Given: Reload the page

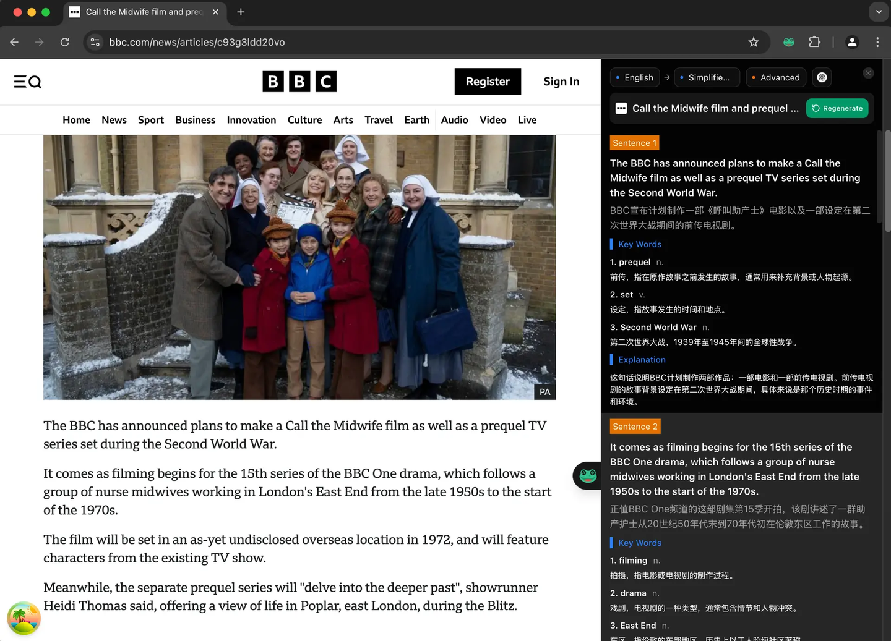Looking at the screenshot, I should [x=65, y=42].
